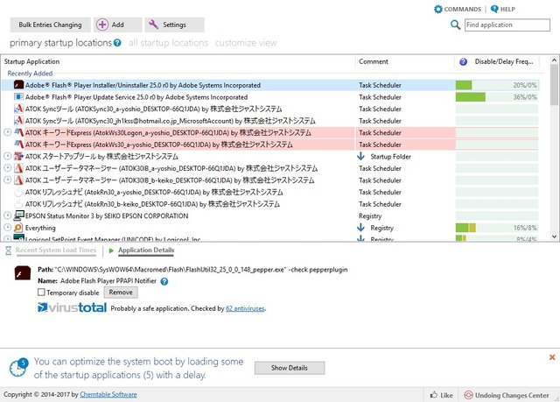Expand the Everything entry
The height and width of the screenshot is (402, 560).
[8, 228]
